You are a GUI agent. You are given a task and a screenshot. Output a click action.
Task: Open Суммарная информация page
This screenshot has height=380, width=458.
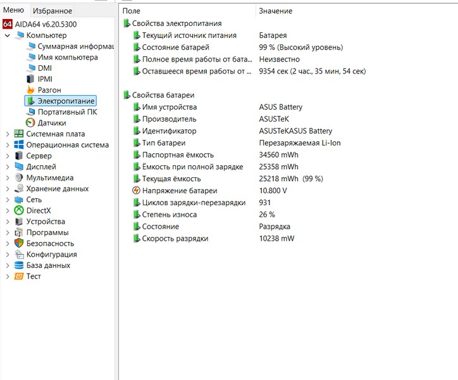[75, 46]
